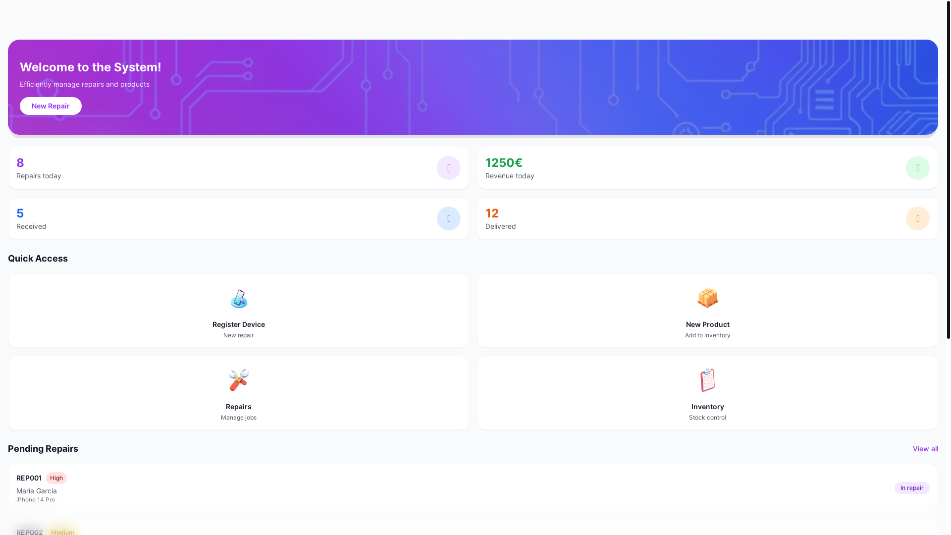Click the Pending Repairs heading
Screen dimensions: 951x535
[43, 449]
